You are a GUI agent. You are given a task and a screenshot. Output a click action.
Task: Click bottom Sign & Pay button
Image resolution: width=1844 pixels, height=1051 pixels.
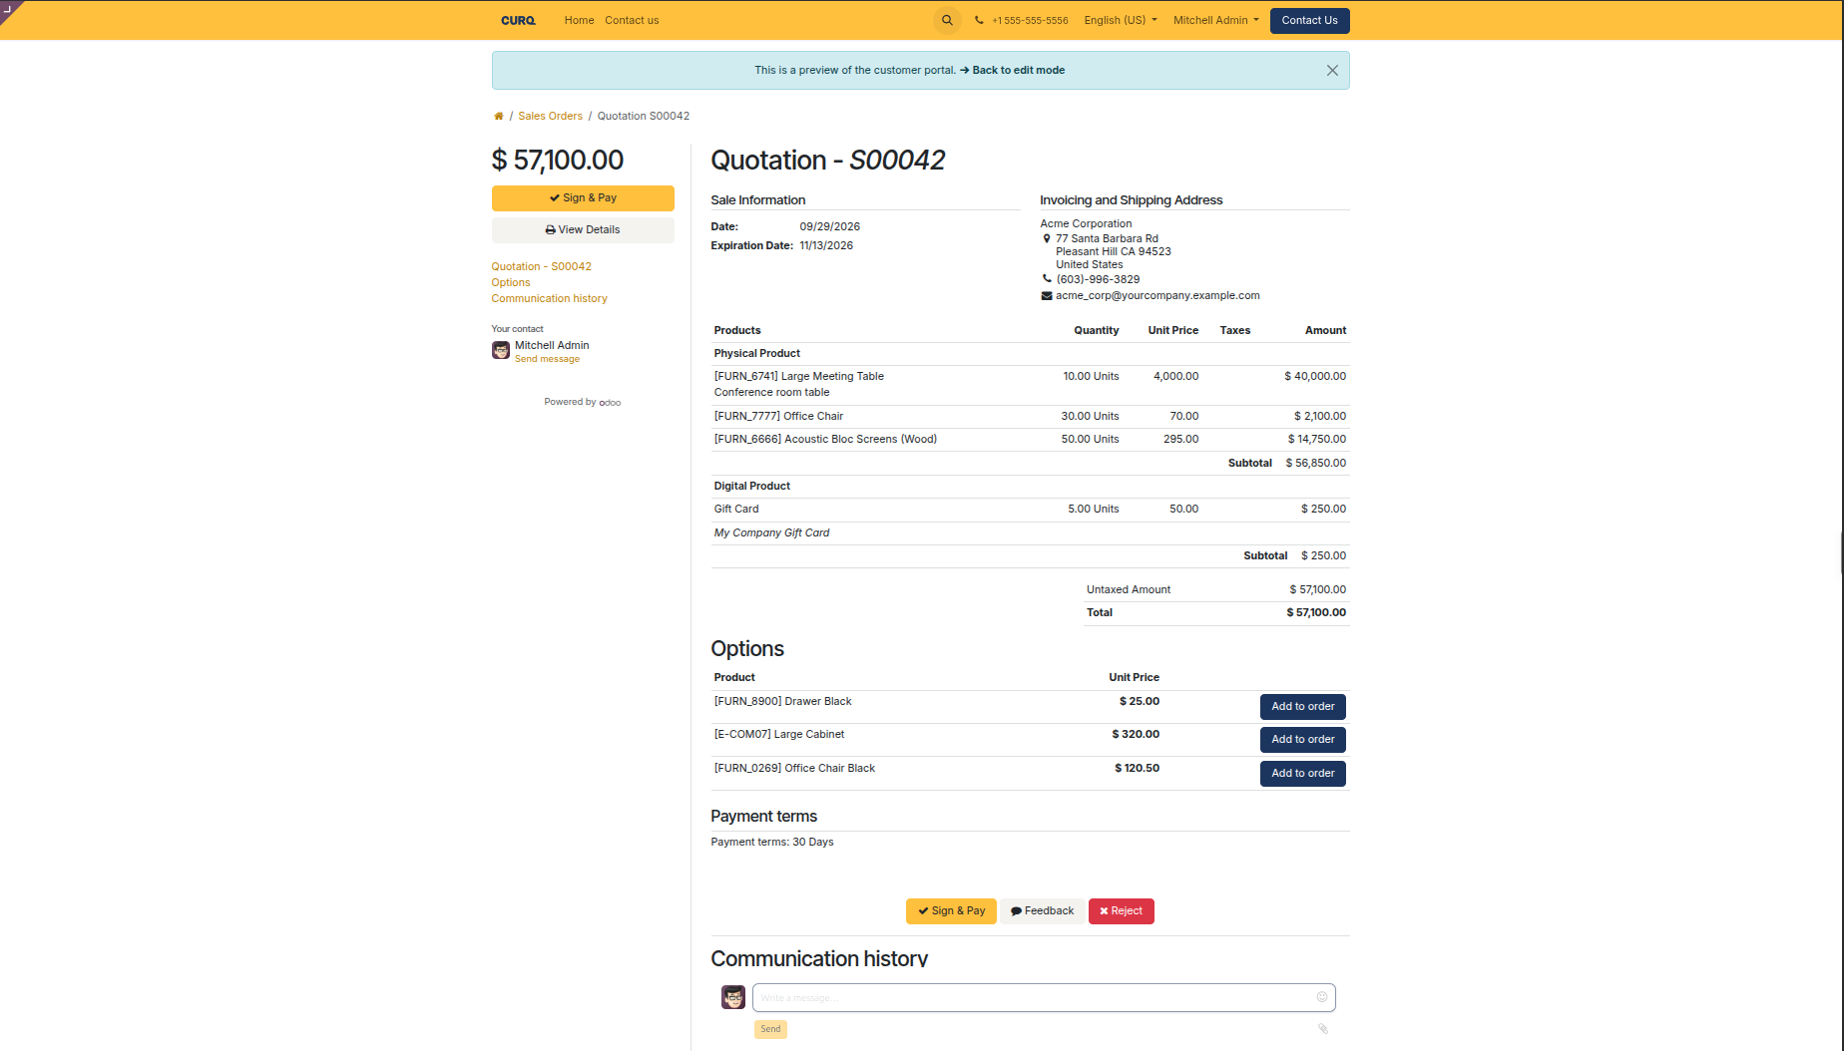(951, 911)
